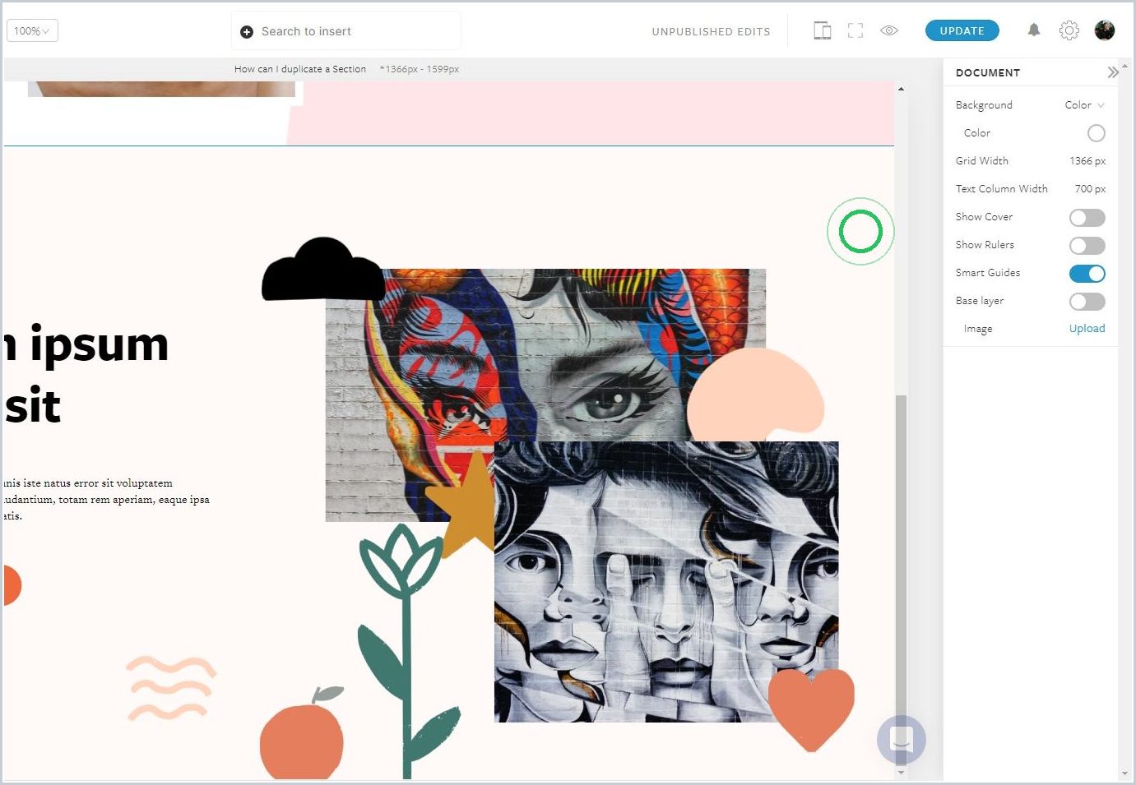
Task: Click the green circle cursor element on canvas
Action: click(x=860, y=232)
